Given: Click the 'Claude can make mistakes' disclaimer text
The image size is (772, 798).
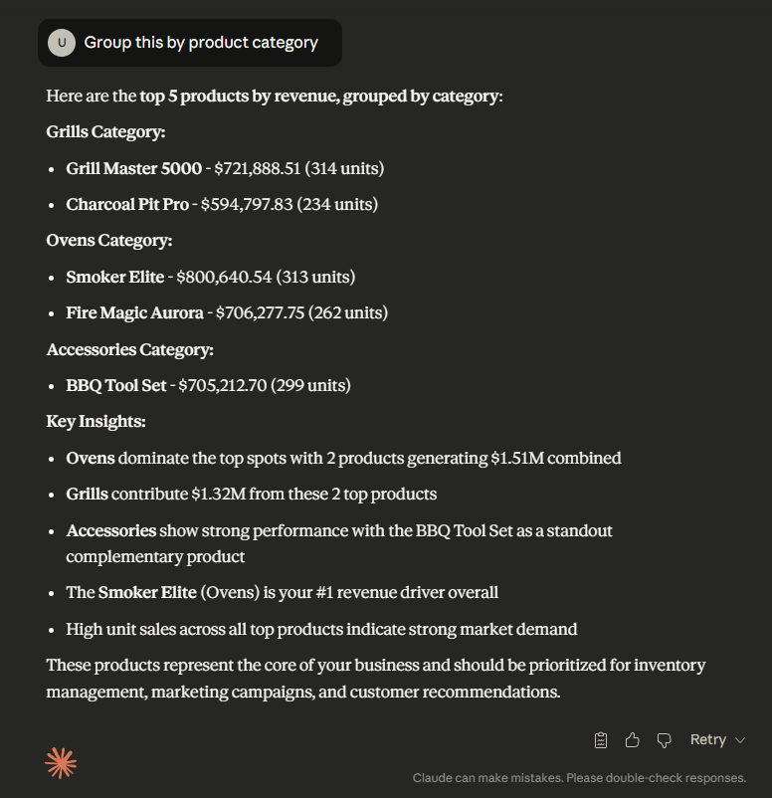Looking at the screenshot, I should point(579,777).
